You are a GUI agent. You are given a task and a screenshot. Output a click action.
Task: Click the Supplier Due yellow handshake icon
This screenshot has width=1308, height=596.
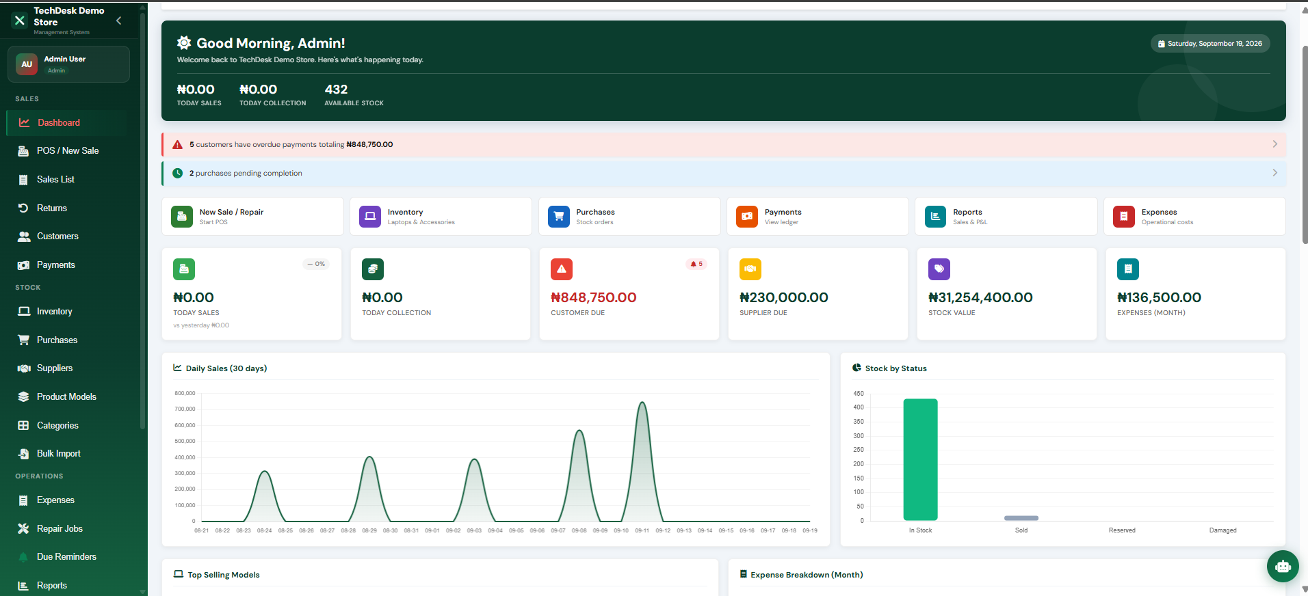tap(750, 269)
